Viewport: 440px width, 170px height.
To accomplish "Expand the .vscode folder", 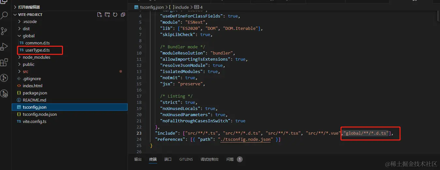I will tap(30, 22).
